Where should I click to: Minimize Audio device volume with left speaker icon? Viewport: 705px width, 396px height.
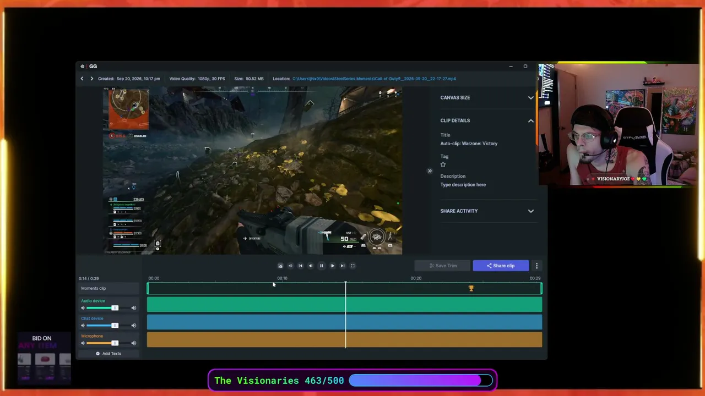tap(83, 308)
